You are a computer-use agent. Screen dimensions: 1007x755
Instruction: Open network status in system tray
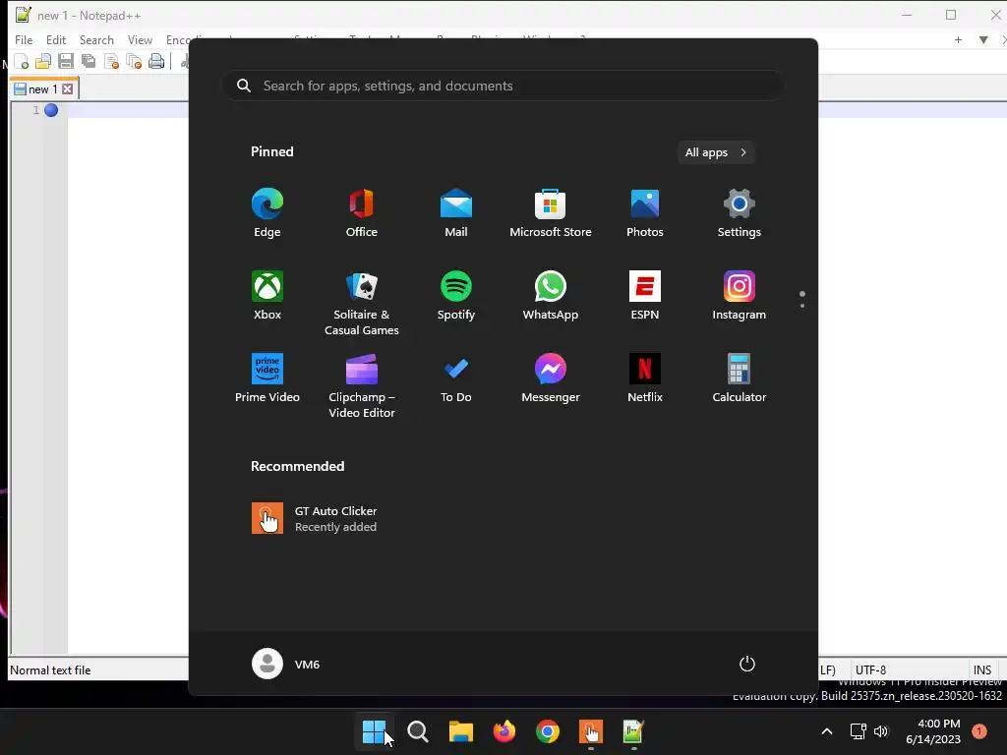click(858, 731)
